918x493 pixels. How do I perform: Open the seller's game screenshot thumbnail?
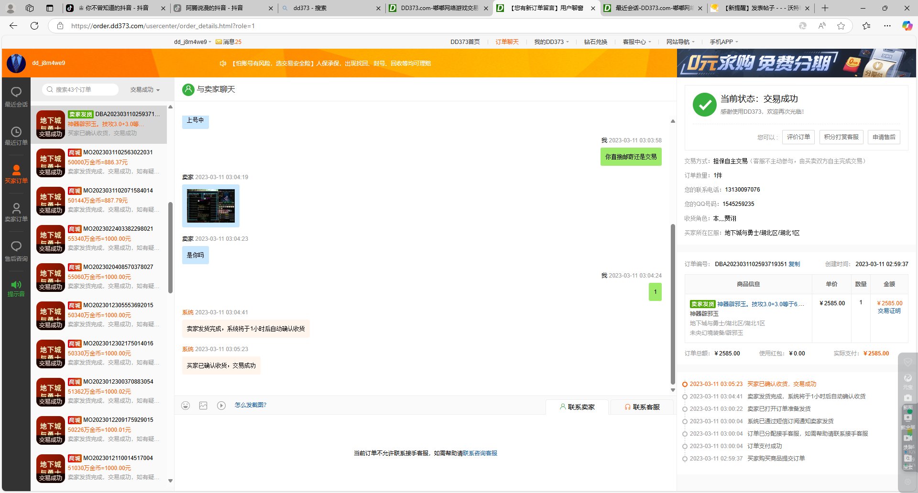pyautogui.click(x=211, y=206)
